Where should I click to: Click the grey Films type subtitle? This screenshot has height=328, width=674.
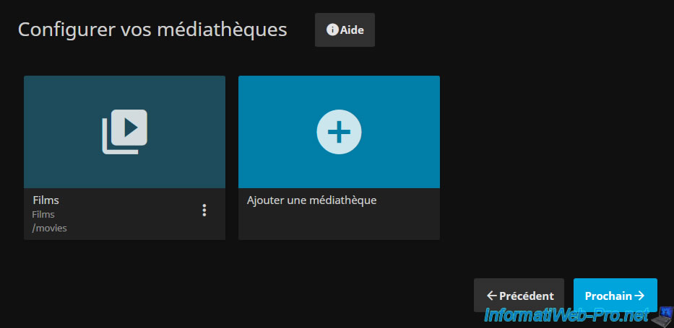pyautogui.click(x=43, y=214)
